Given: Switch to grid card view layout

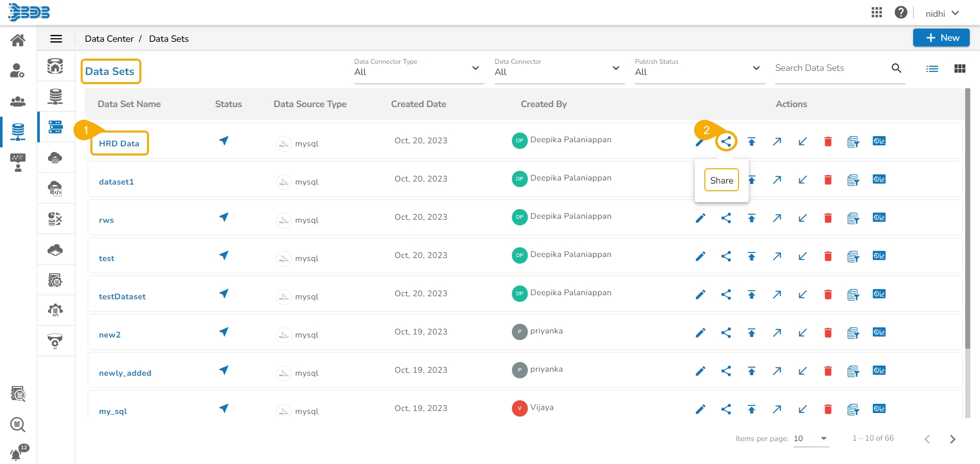Looking at the screenshot, I should (x=960, y=69).
